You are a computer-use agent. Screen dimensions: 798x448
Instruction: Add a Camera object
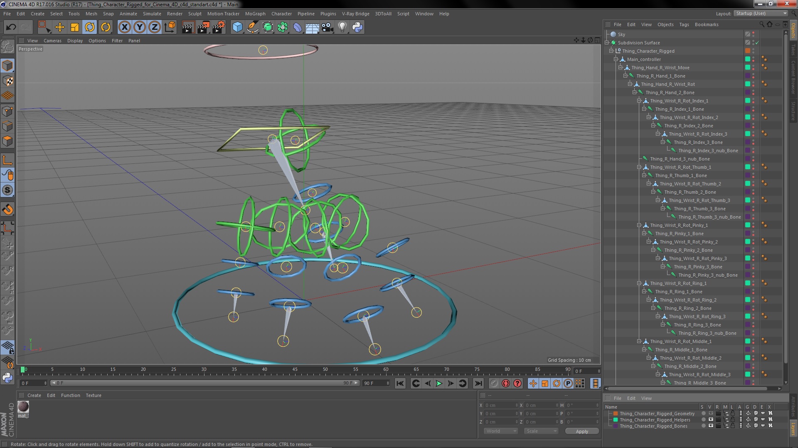(x=327, y=27)
